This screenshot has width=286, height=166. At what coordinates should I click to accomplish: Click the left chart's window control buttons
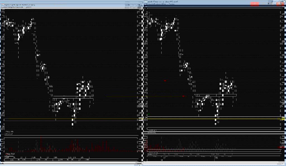[x=134, y=5]
